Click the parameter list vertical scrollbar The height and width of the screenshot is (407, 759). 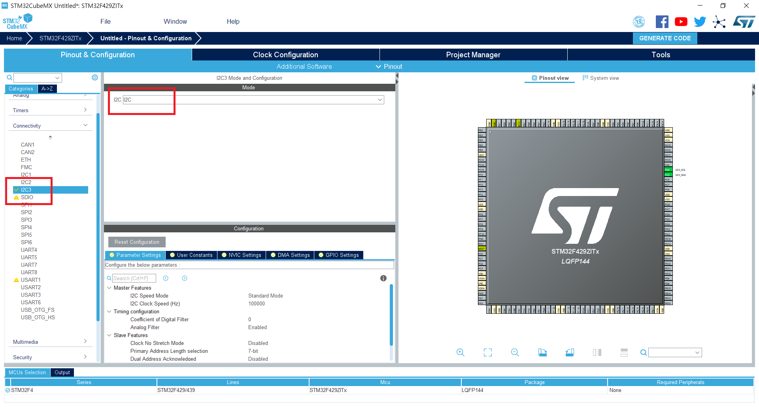[x=391, y=315]
